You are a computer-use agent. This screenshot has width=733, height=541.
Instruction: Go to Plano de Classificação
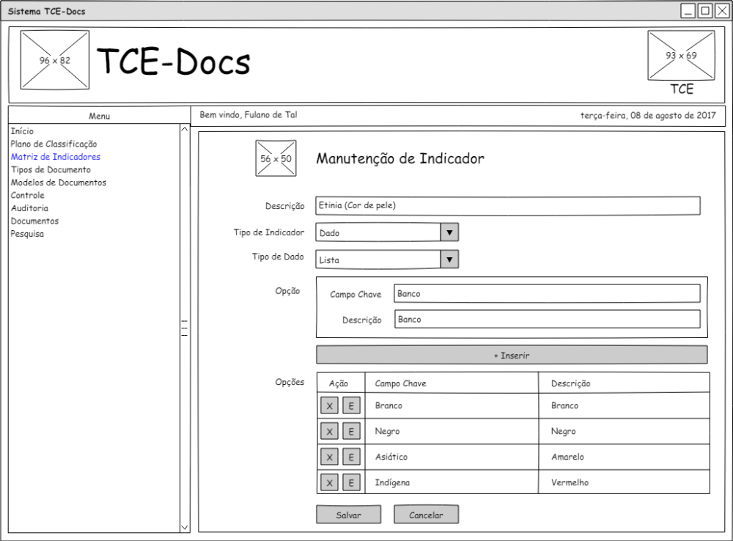point(54,144)
